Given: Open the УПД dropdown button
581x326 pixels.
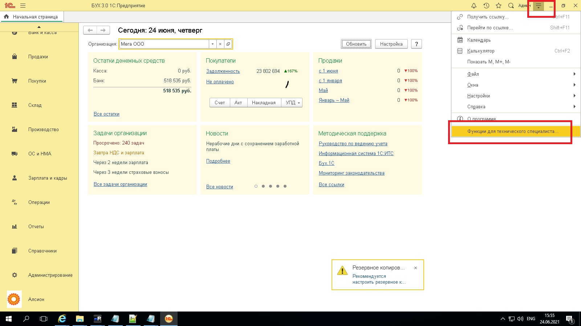Looking at the screenshot, I should tap(292, 103).
